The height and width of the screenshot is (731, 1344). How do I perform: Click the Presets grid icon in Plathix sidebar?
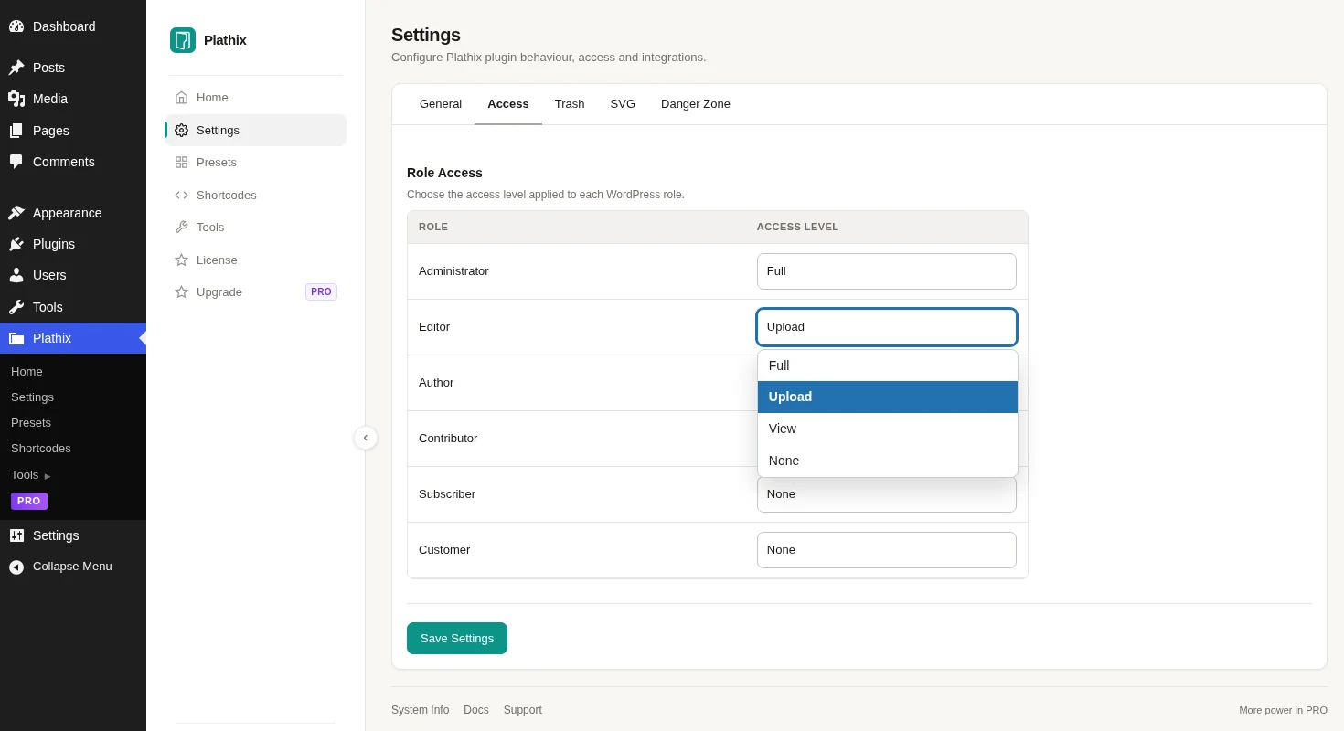coord(181,163)
